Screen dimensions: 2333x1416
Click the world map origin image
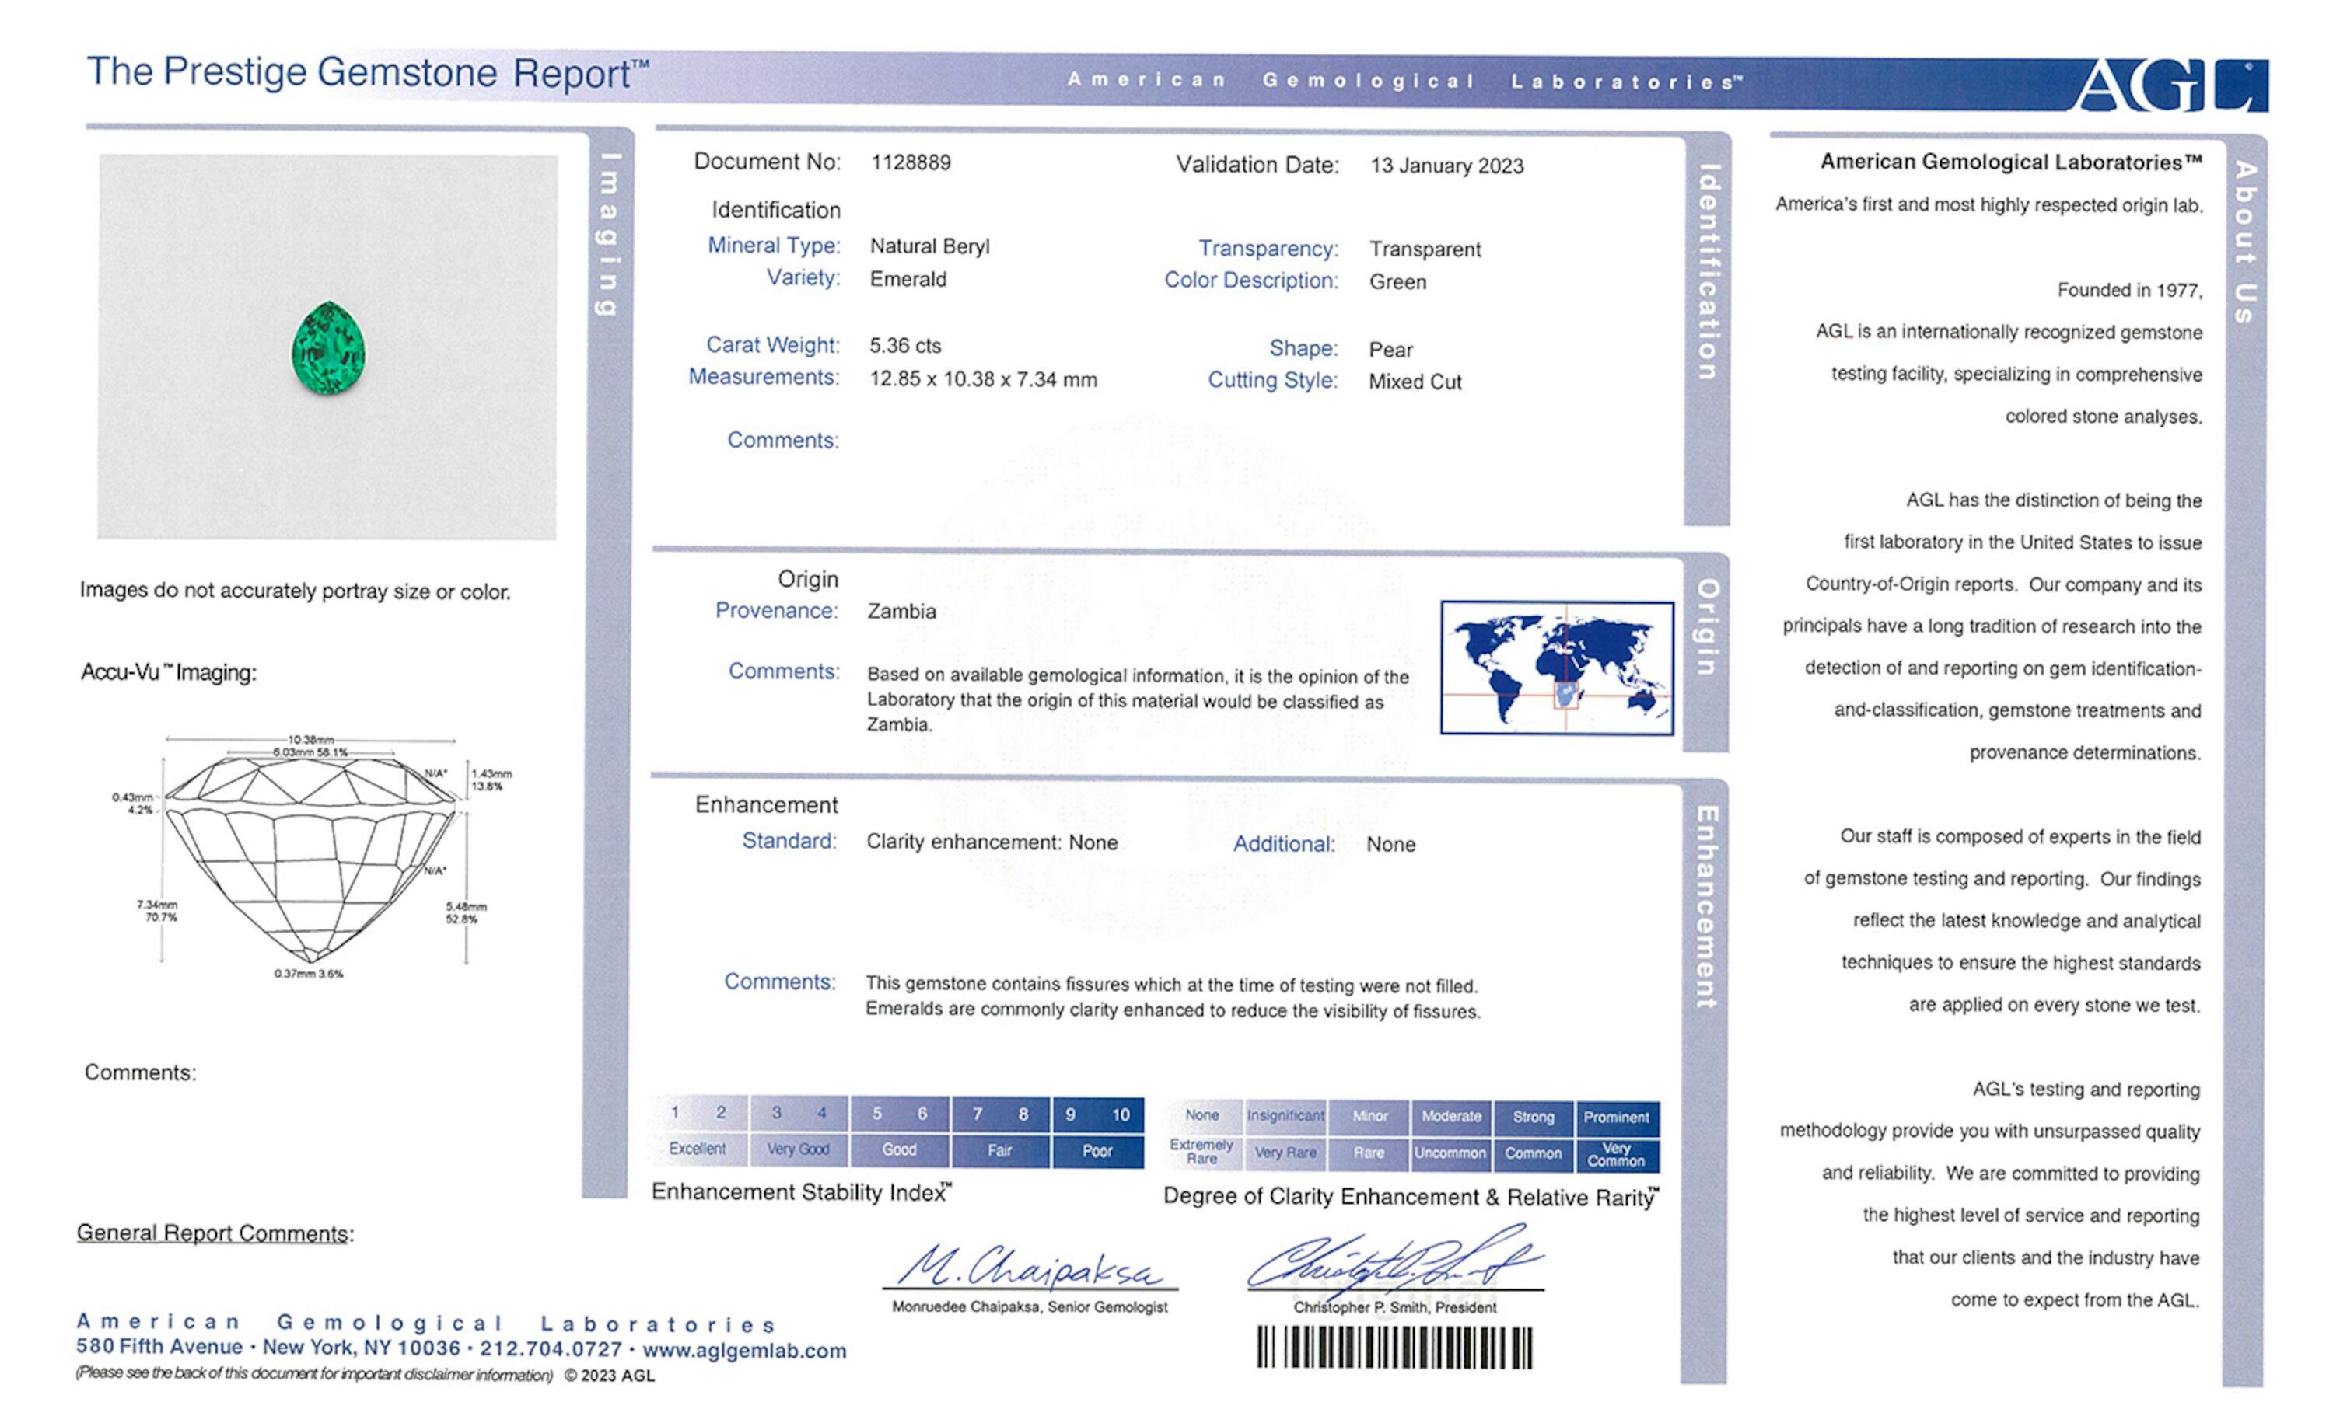point(1557,668)
